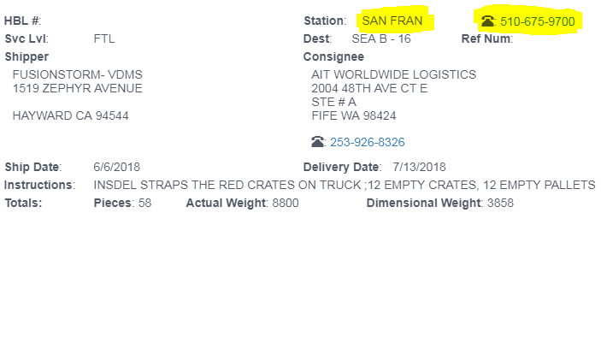Click the station phone icon
The image size is (601, 337).
pyautogui.click(x=487, y=21)
